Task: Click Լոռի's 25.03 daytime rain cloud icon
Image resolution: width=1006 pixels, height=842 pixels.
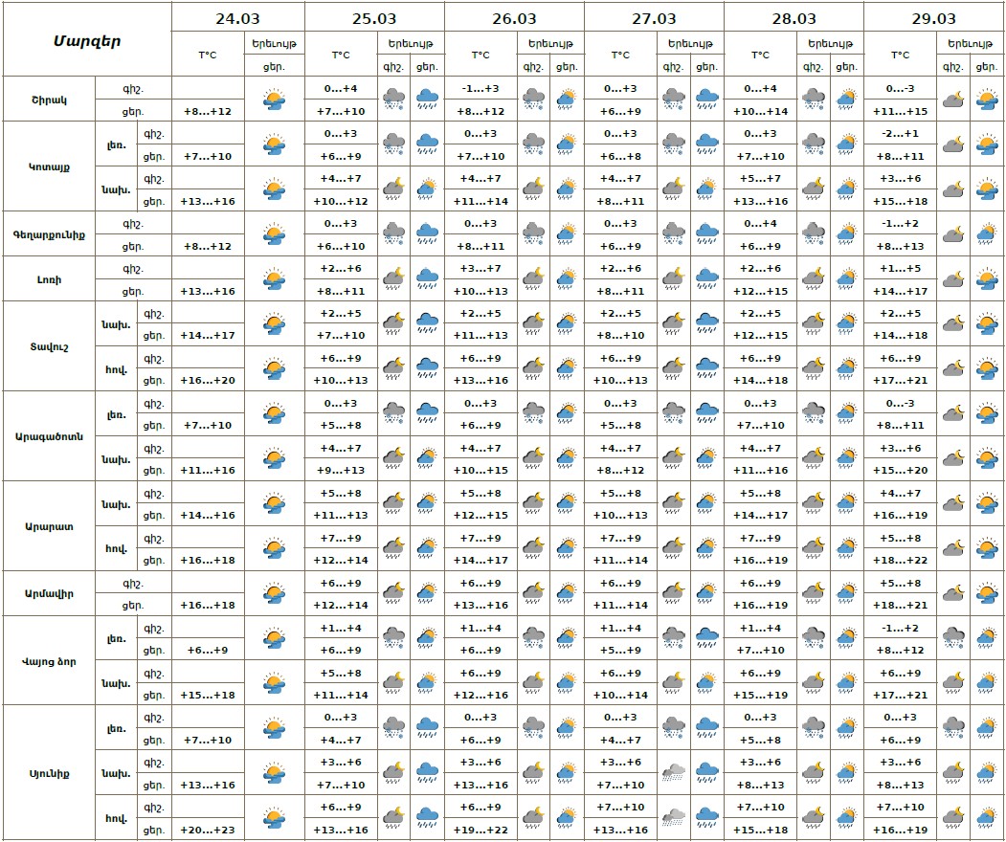Action: 427,279
